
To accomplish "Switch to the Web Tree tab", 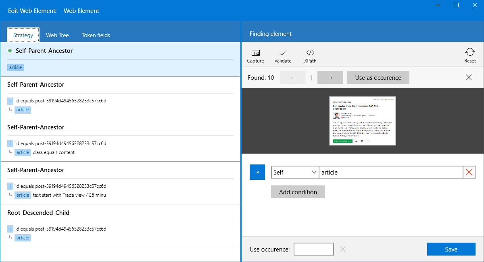I will 57,35.
